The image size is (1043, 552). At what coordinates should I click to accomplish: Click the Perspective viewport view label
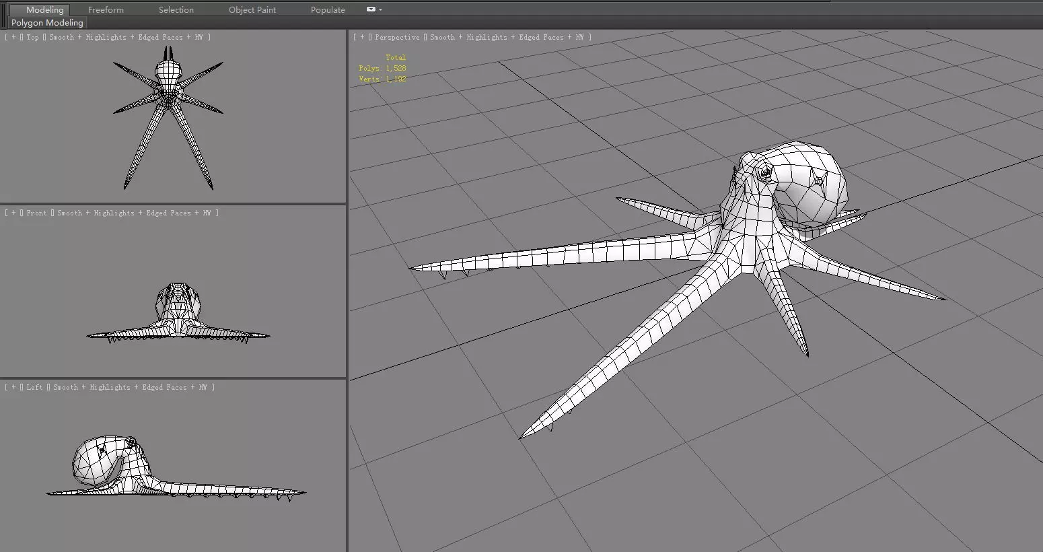pyautogui.click(x=397, y=38)
